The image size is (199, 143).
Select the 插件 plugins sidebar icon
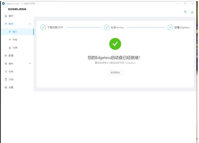pyautogui.click(x=6, y=64)
